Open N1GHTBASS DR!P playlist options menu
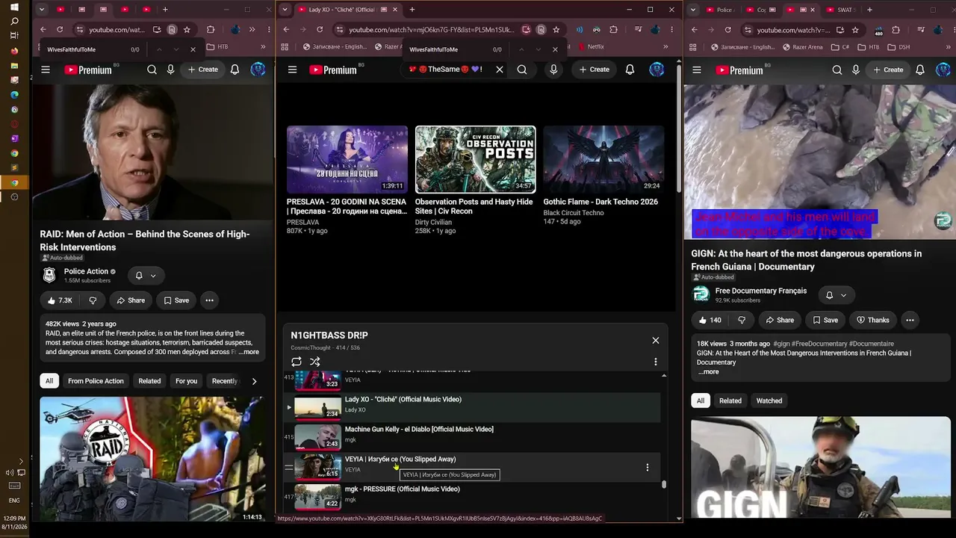The height and width of the screenshot is (538, 956). [x=656, y=362]
